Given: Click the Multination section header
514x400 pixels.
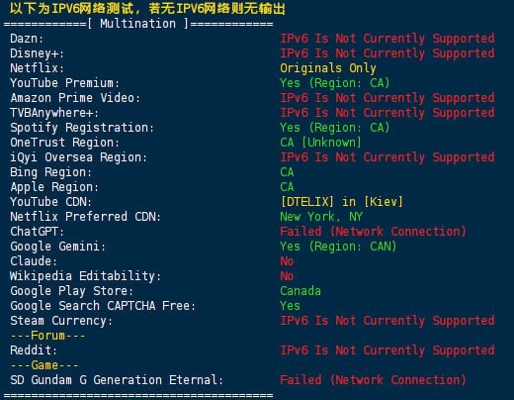Looking at the screenshot, I should point(138,24).
